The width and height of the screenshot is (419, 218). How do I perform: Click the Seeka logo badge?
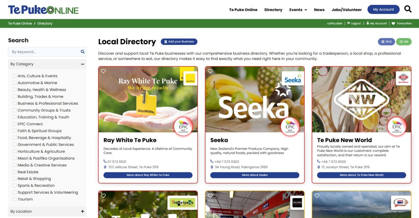click(x=293, y=78)
